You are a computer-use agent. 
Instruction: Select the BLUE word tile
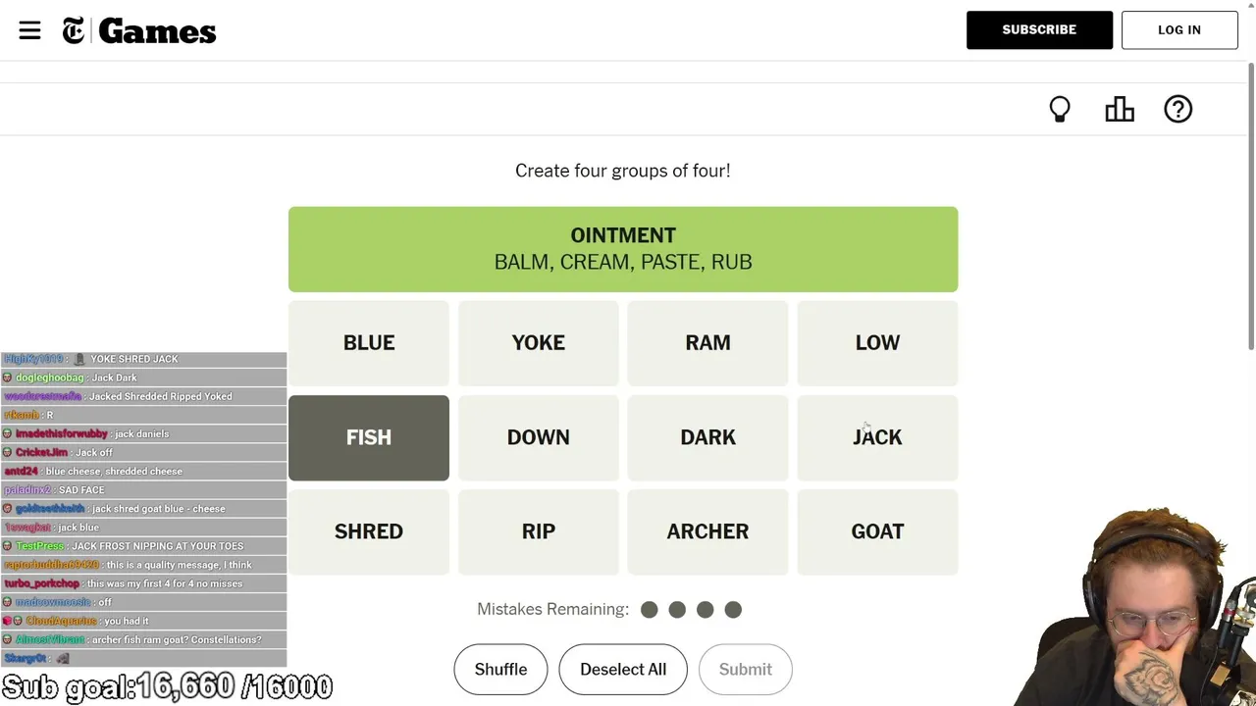[369, 342]
